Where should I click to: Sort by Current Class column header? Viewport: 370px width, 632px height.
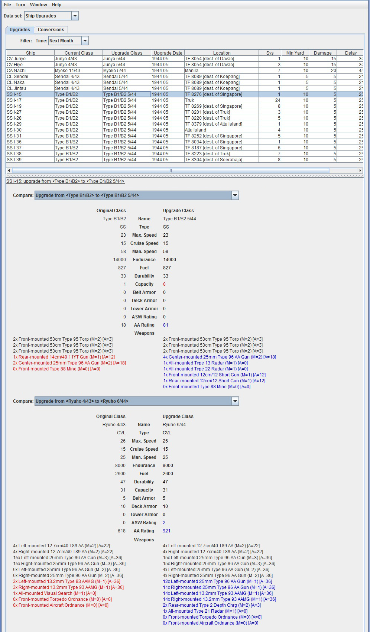click(79, 53)
